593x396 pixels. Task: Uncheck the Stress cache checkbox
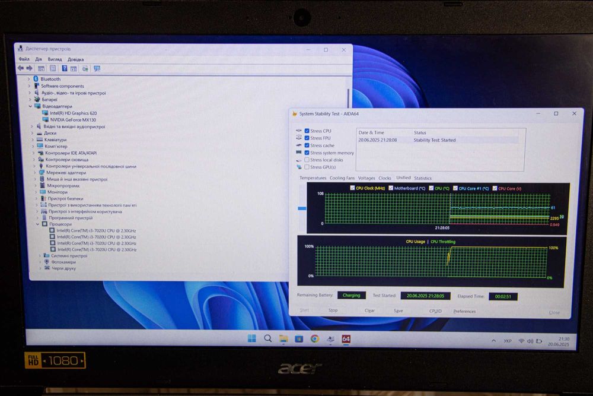pos(307,145)
